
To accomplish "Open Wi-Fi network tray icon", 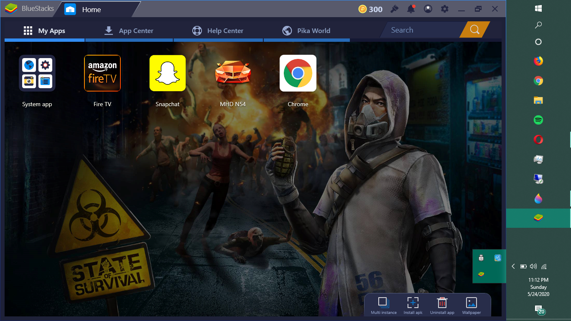I will coord(544,266).
